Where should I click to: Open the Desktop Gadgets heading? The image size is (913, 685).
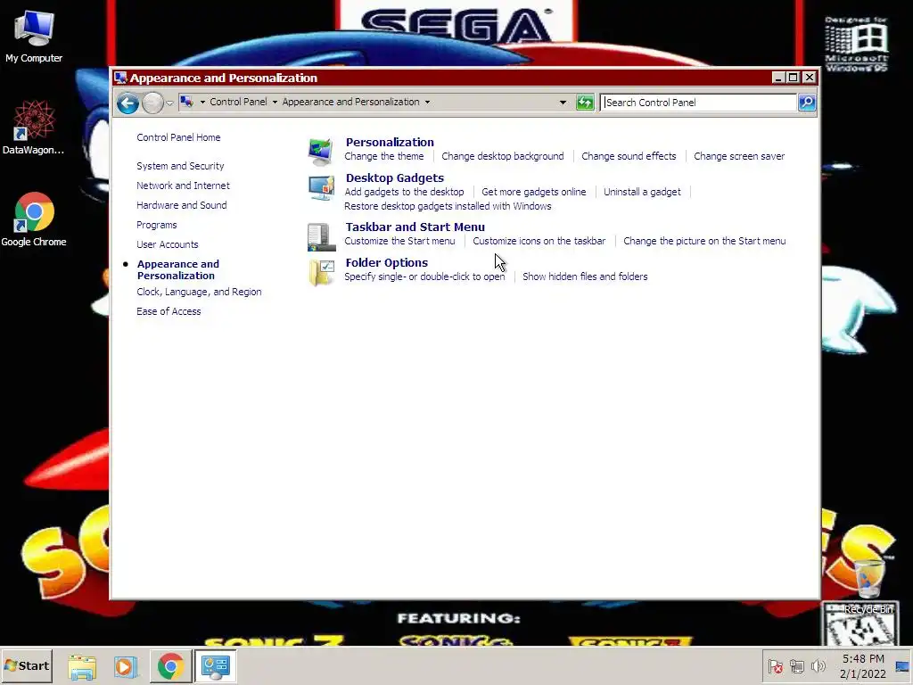pos(395,177)
